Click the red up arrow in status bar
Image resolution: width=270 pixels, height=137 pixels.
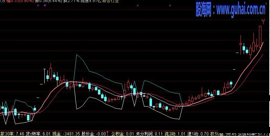click(x=108, y=134)
